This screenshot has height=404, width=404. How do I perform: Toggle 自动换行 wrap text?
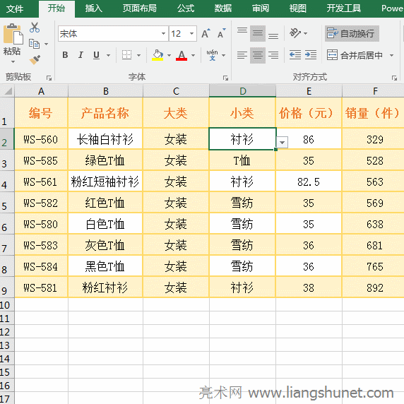click(352, 33)
